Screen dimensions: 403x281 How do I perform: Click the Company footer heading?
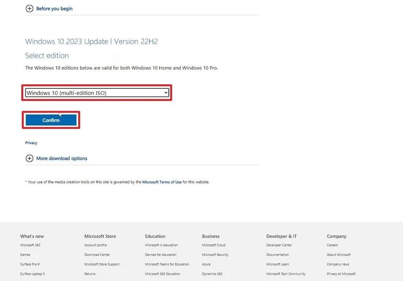337,236
